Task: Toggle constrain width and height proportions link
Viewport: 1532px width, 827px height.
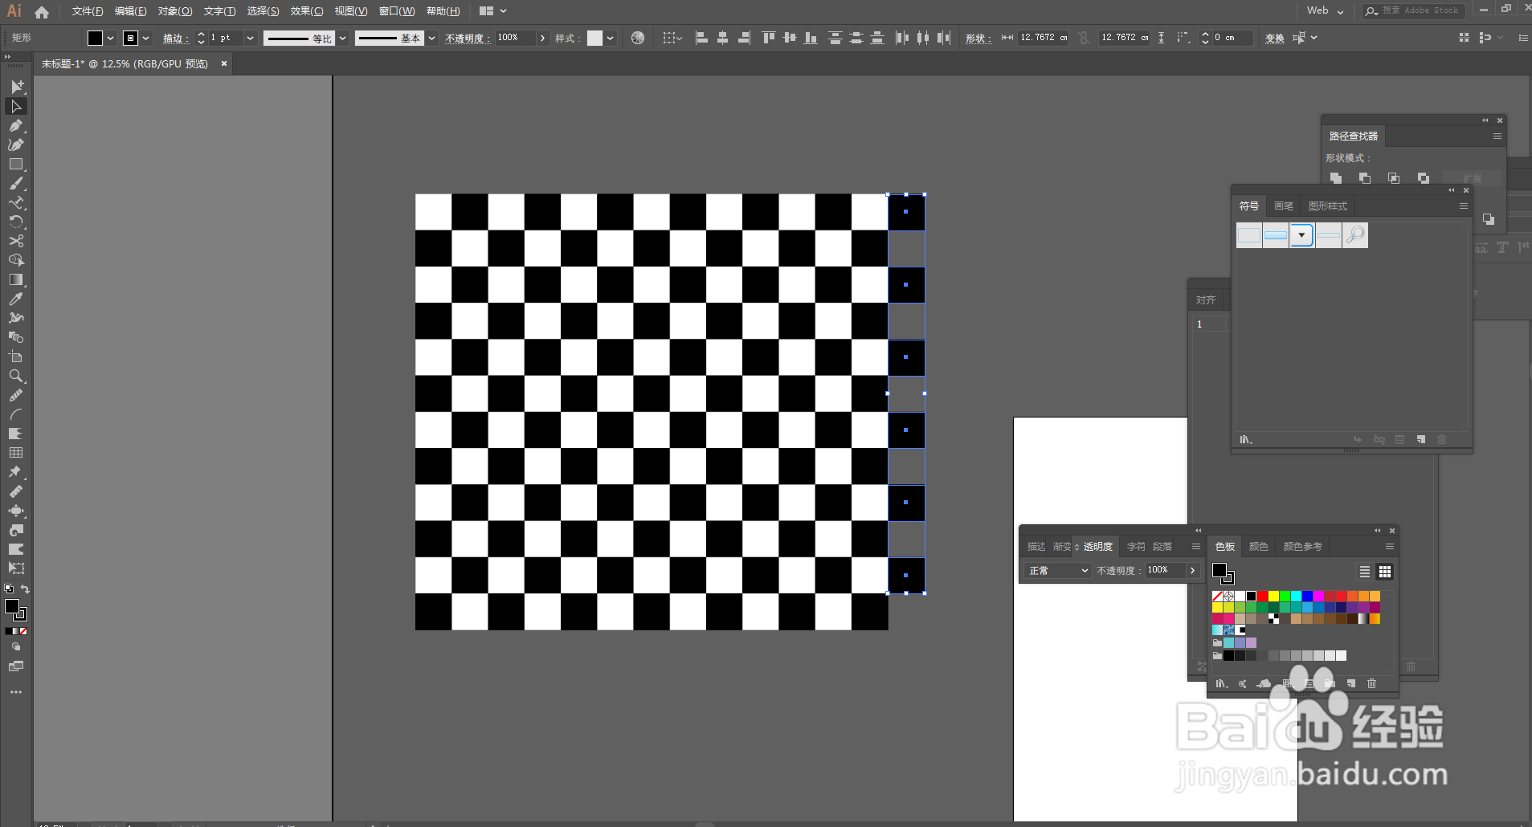Action: click(1085, 38)
